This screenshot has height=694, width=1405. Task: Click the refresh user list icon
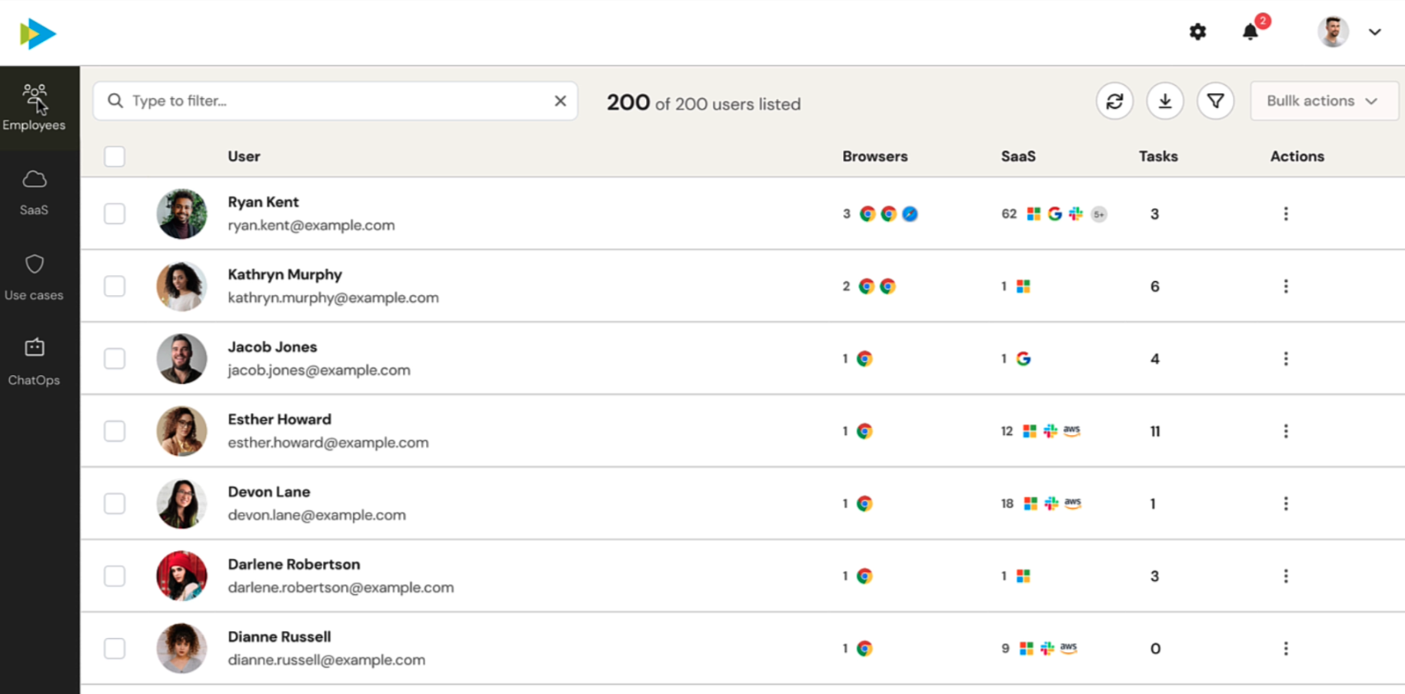(1114, 101)
